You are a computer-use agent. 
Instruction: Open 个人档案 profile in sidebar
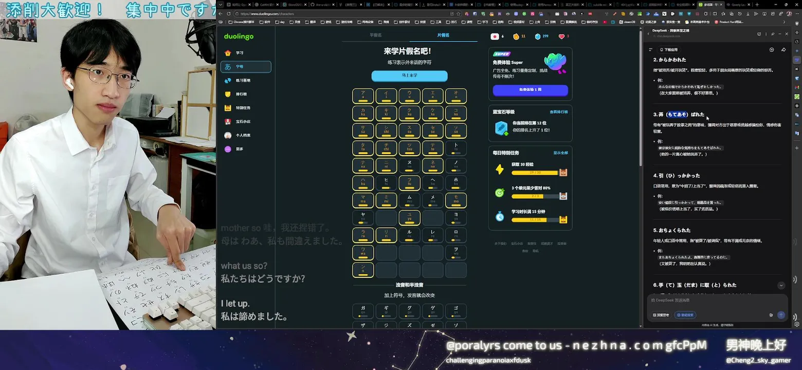click(x=246, y=135)
